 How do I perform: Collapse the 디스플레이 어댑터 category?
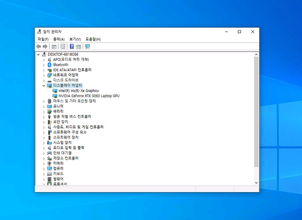[x=44, y=86]
